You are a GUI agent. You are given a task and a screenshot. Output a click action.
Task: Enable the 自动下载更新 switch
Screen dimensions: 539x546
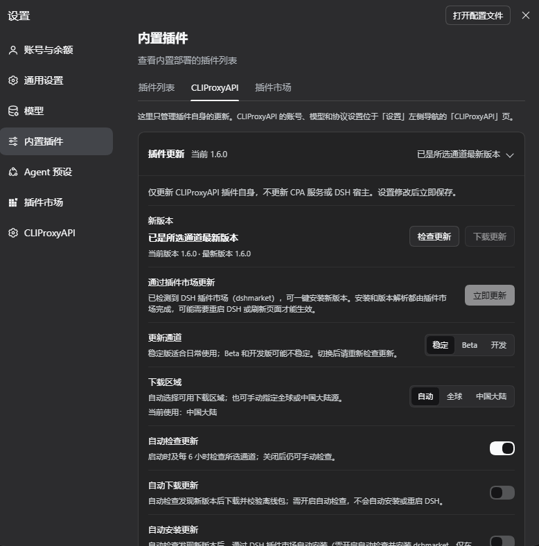(502, 493)
